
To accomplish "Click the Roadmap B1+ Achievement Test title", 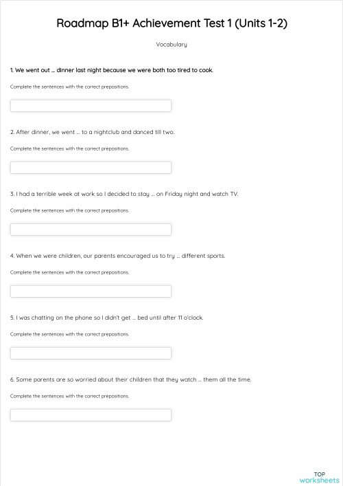I will click(171, 23).
